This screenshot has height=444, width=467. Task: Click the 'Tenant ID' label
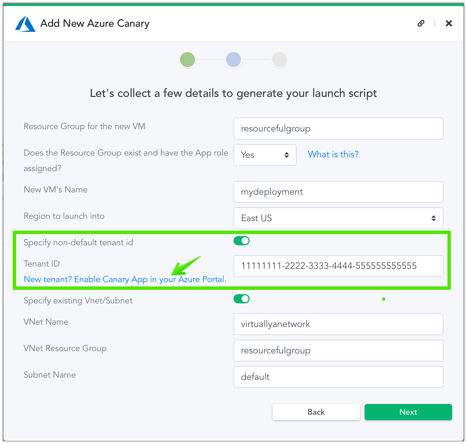[x=42, y=264]
